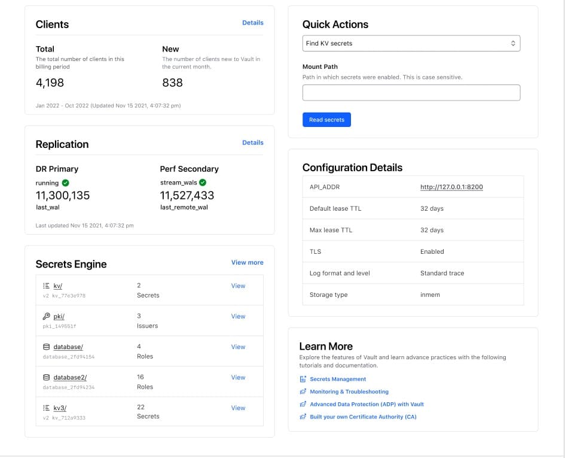The image size is (565, 458).
Task: Click the stream_wals green check icon
Action: coord(203,183)
